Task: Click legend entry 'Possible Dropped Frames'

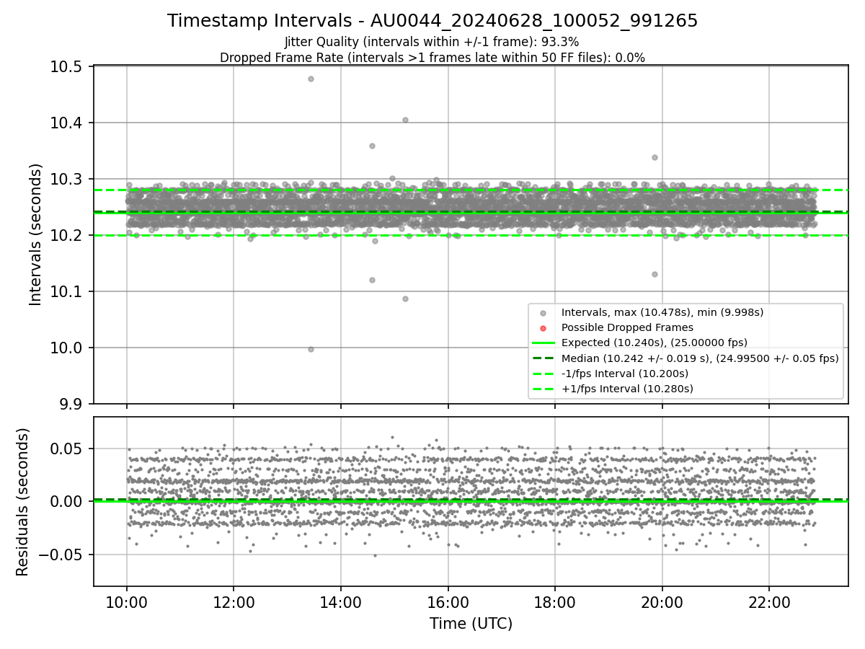Action: [627, 327]
